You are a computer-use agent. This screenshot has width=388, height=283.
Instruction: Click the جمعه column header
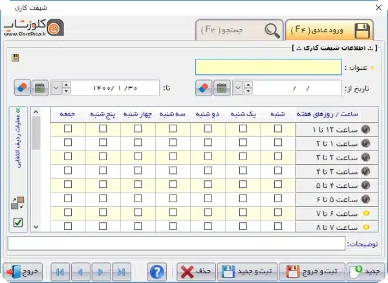(67, 114)
